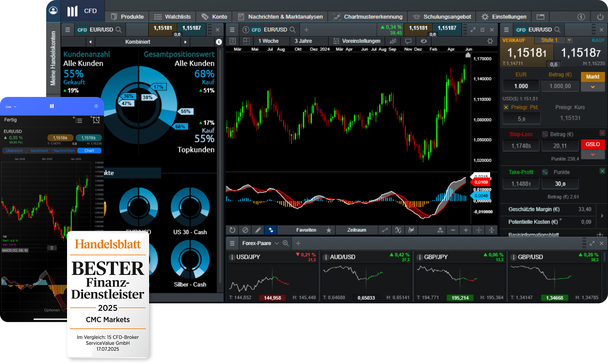The height and width of the screenshot is (364, 608).
Task: Toggle the eye visibility icon on the chart
Action: click(x=424, y=41)
